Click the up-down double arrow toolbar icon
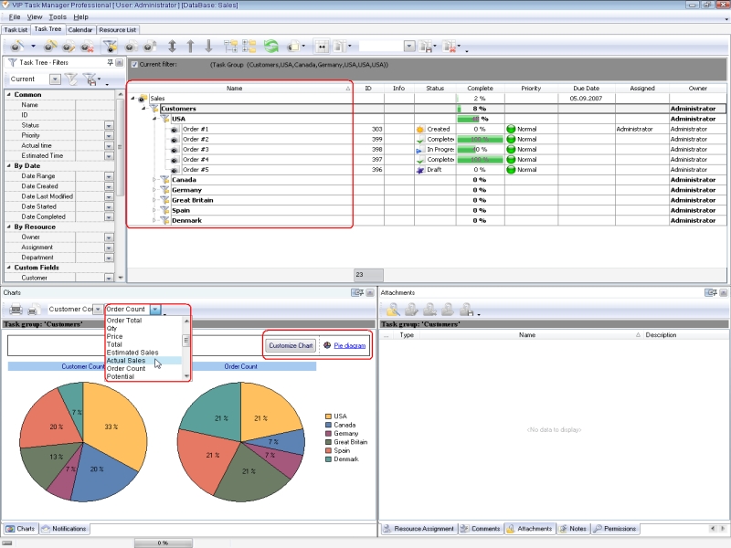Image resolution: width=731 pixels, height=548 pixels. tap(172, 47)
